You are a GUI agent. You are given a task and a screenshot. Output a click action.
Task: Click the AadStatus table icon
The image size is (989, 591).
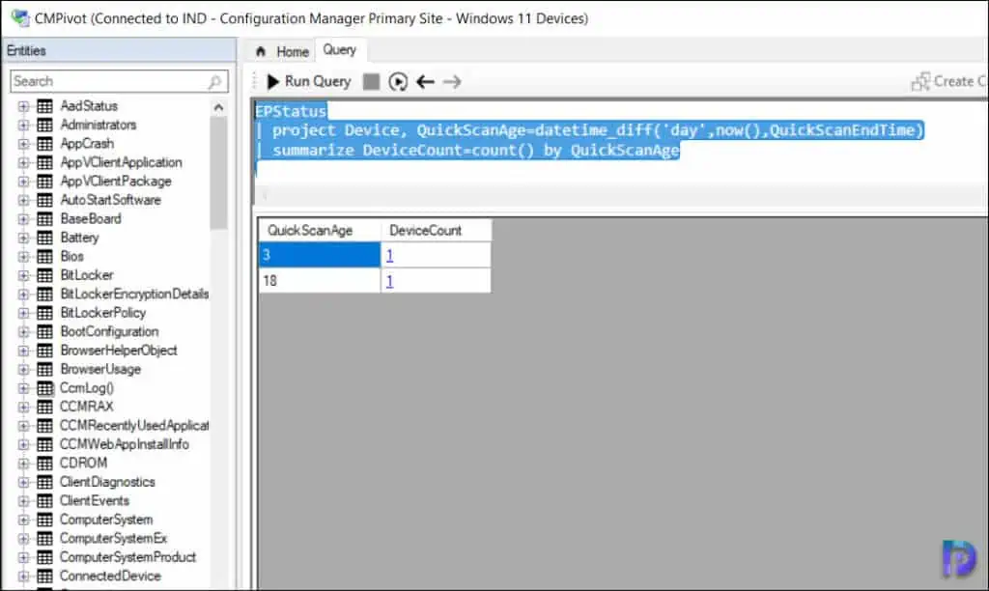pyautogui.click(x=44, y=106)
